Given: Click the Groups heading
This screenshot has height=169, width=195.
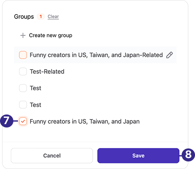Looking at the screenshot, I should coord(24,17).
